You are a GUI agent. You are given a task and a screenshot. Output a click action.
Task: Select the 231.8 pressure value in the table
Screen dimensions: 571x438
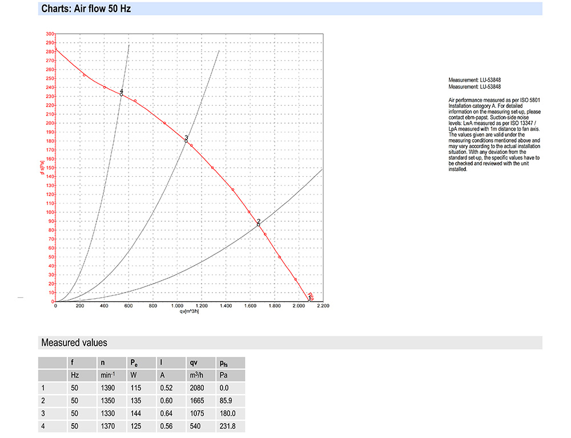click(x=227, y=426)
